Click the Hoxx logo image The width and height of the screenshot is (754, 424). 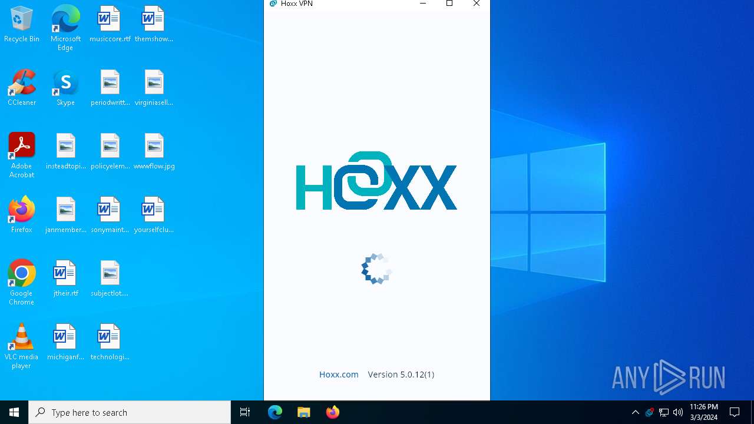pos(376,181)
